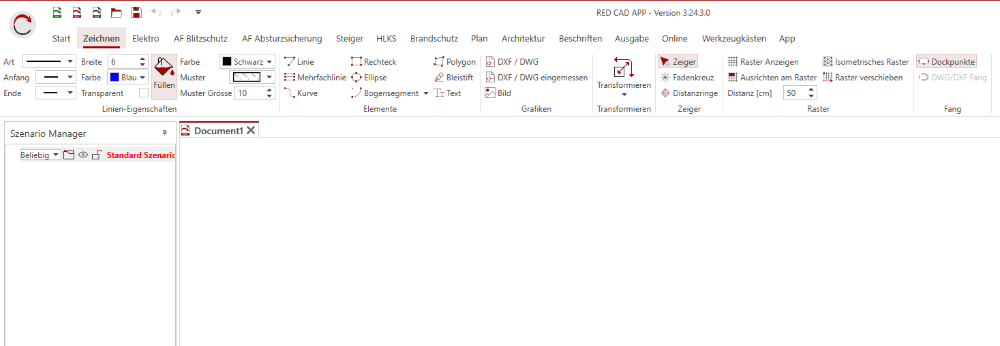
Task: Select the Linie drawing tool
Action: click(300, 62)
